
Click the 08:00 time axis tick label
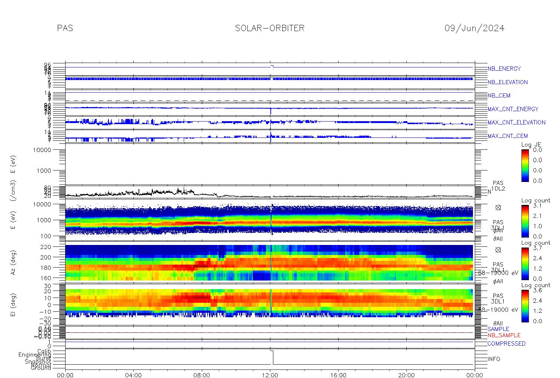point(202,375)
